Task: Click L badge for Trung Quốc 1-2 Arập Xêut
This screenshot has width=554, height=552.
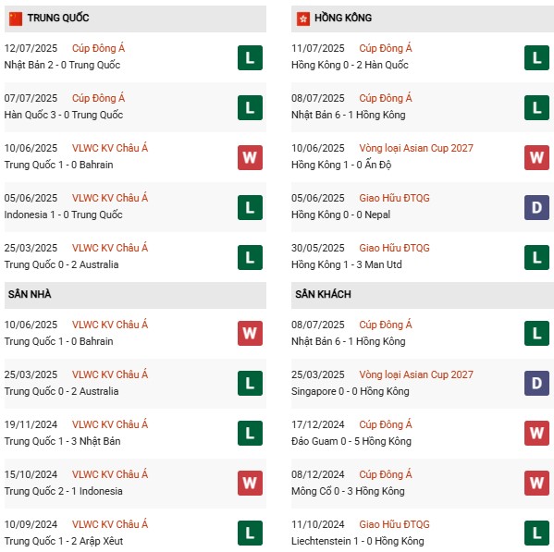Action: pyautogui.click(x=250, y=533)
